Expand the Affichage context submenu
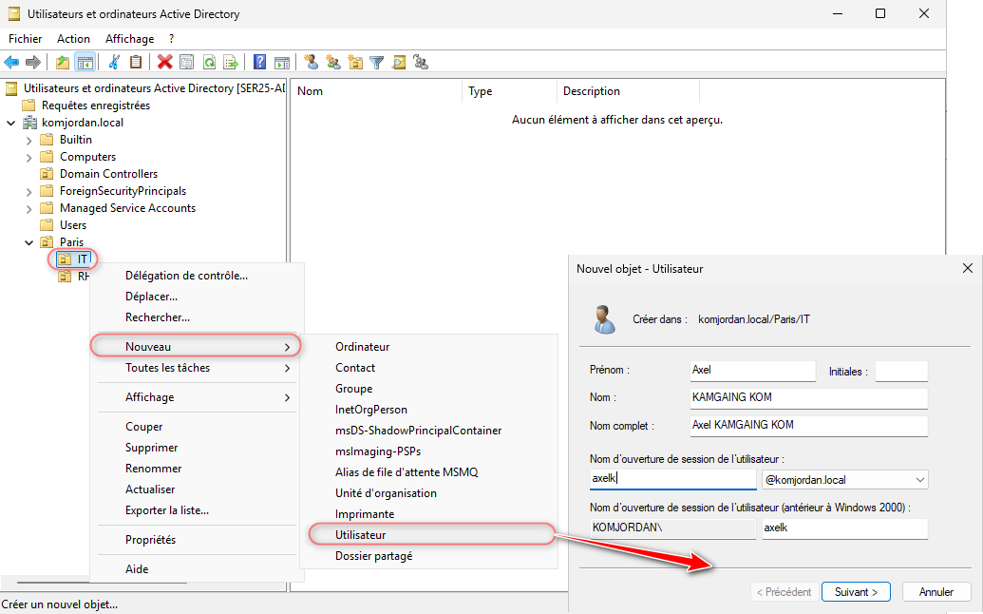Image resolution: width=983 pixels, height=614 pixels. click(198, 397)
